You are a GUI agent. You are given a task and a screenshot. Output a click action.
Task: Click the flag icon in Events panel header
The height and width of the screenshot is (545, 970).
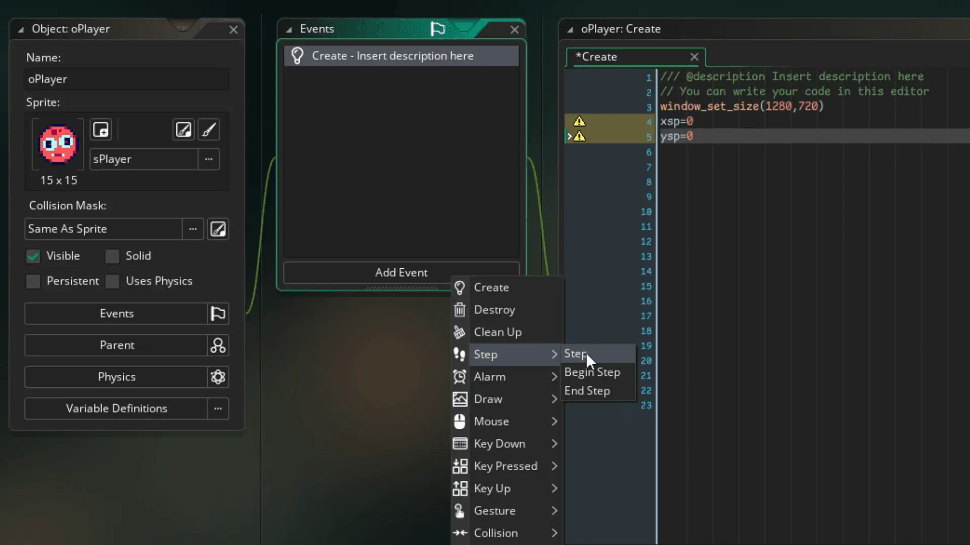pyautogui.click(x=438, y=29)
